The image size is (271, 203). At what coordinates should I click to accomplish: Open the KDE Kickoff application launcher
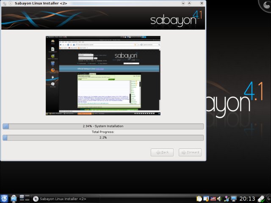[4, 199]
